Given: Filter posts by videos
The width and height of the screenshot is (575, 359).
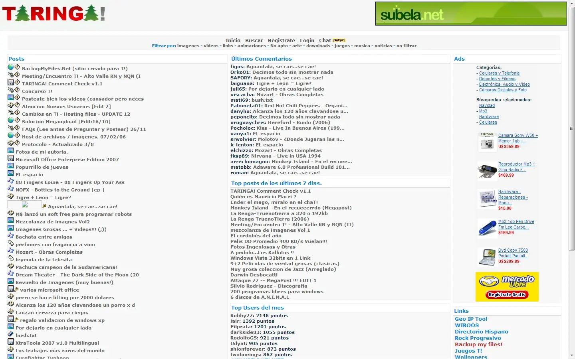Looking at the screenshot, I should (211, 46).
